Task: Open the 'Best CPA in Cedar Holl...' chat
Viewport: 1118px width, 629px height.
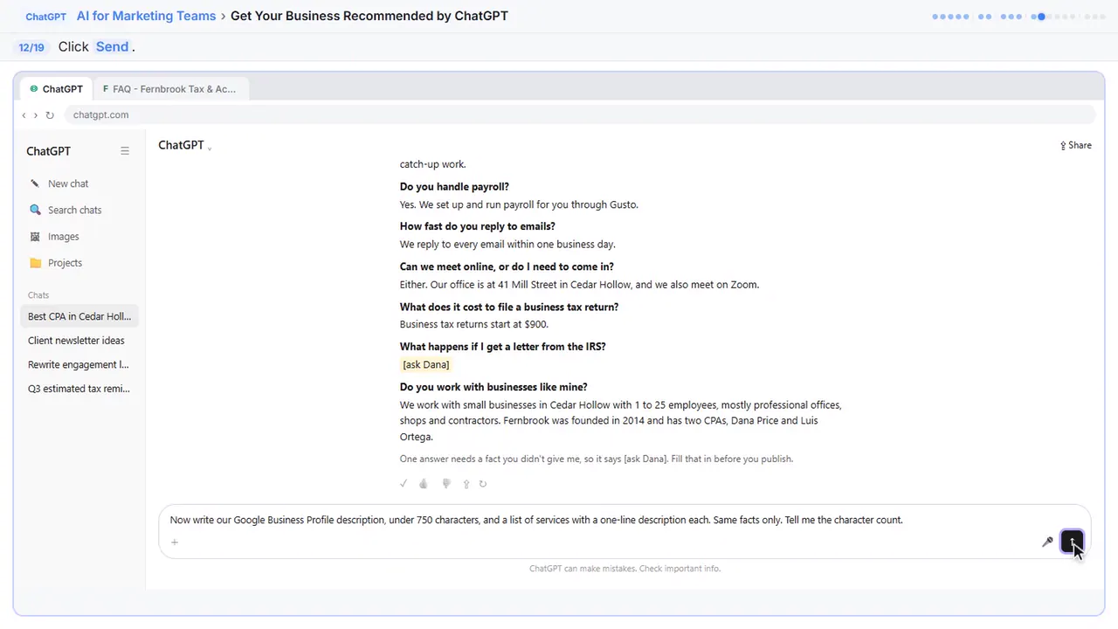Action: [x=79, y=316]
